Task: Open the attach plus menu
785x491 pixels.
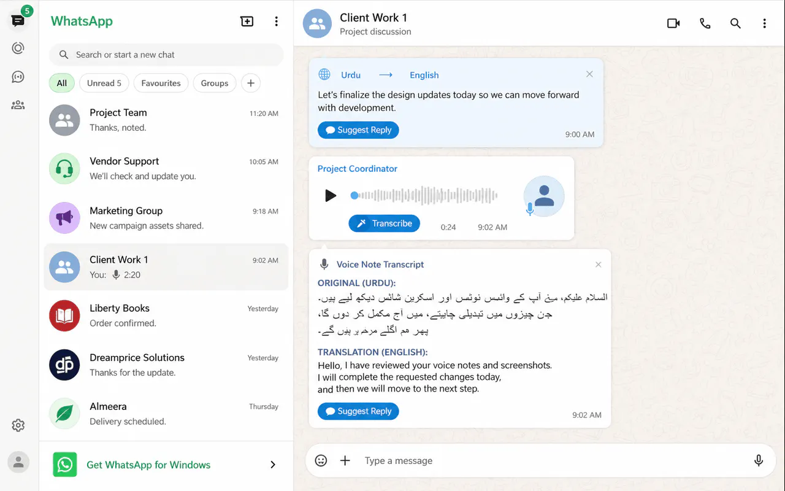Action: click(x=345, y=460)
